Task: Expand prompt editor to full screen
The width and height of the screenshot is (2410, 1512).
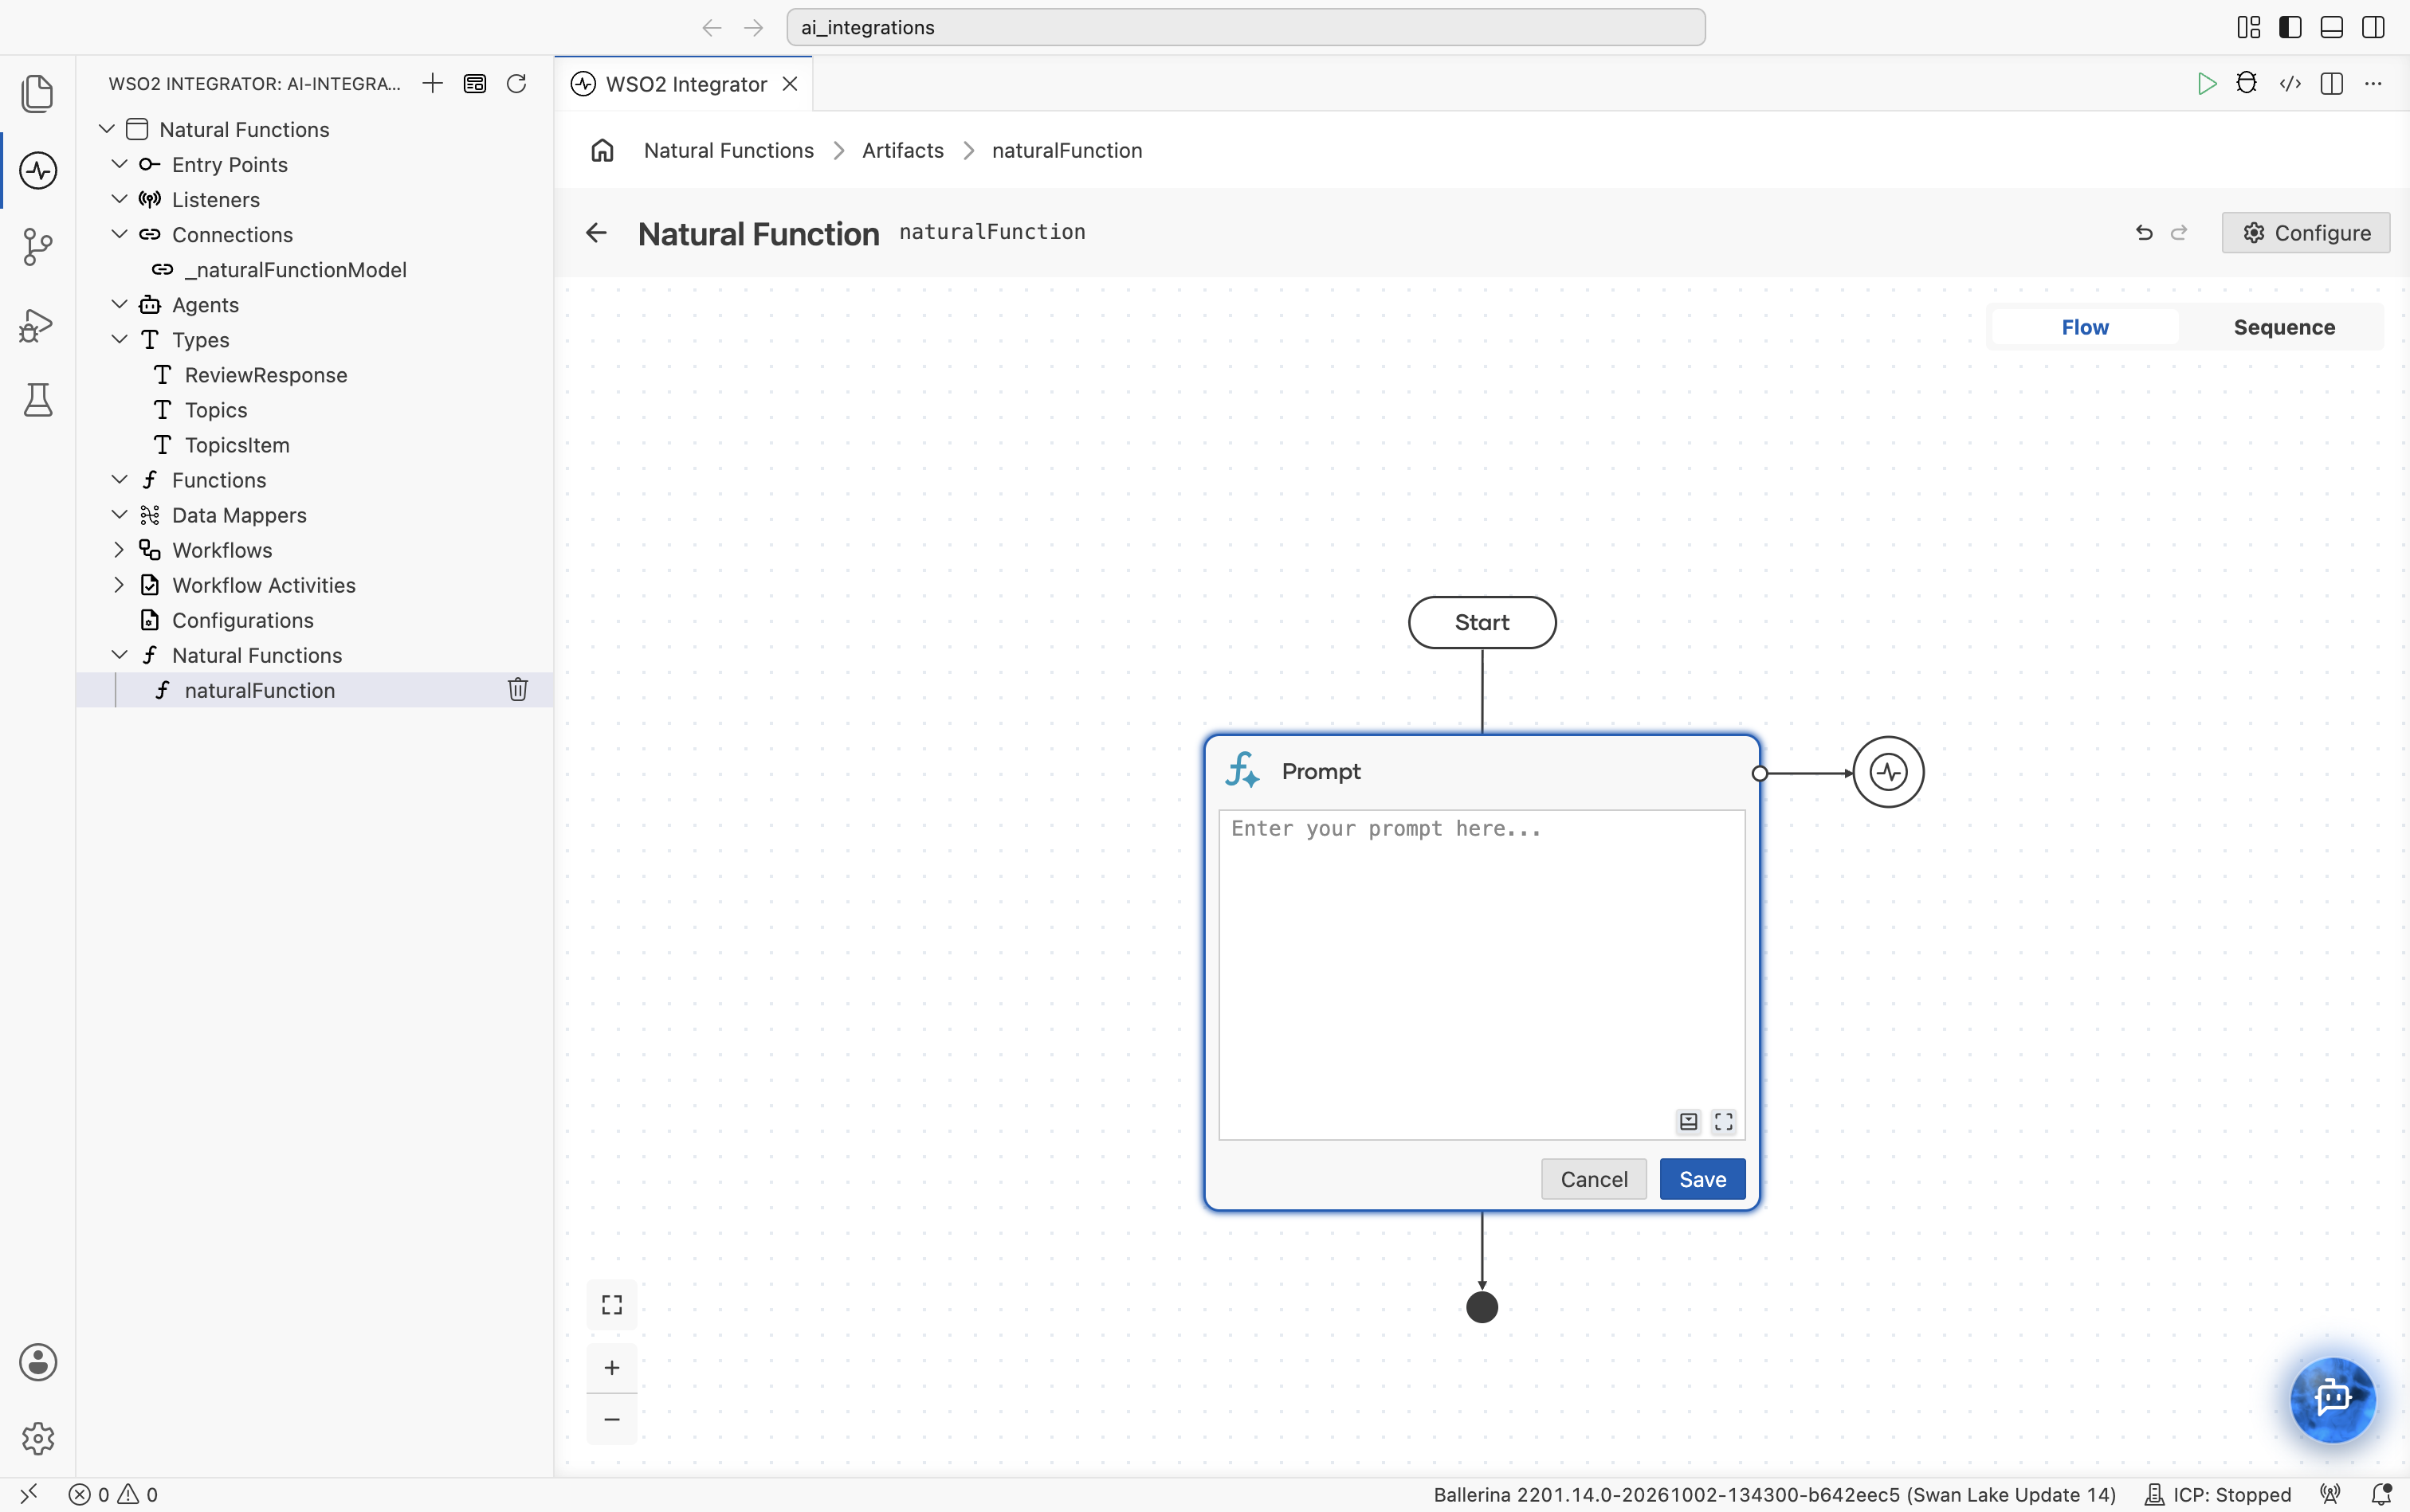Action: pos(1723,1121)
